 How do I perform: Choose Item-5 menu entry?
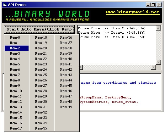[17, 64]
